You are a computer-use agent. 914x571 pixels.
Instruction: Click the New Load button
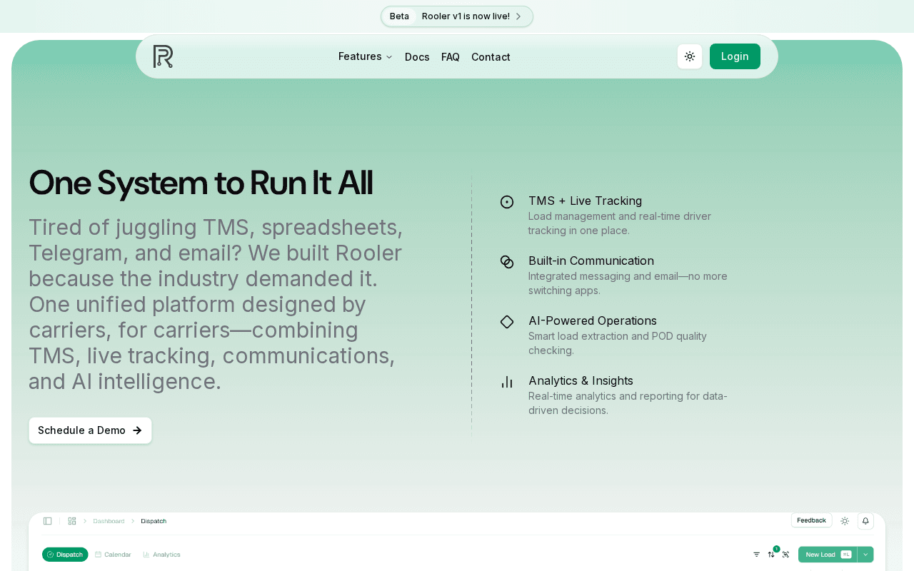pyautogui.click(x=828, y=555)
